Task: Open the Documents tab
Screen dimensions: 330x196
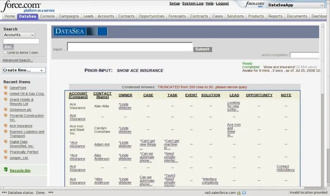Action: [297, 16]
